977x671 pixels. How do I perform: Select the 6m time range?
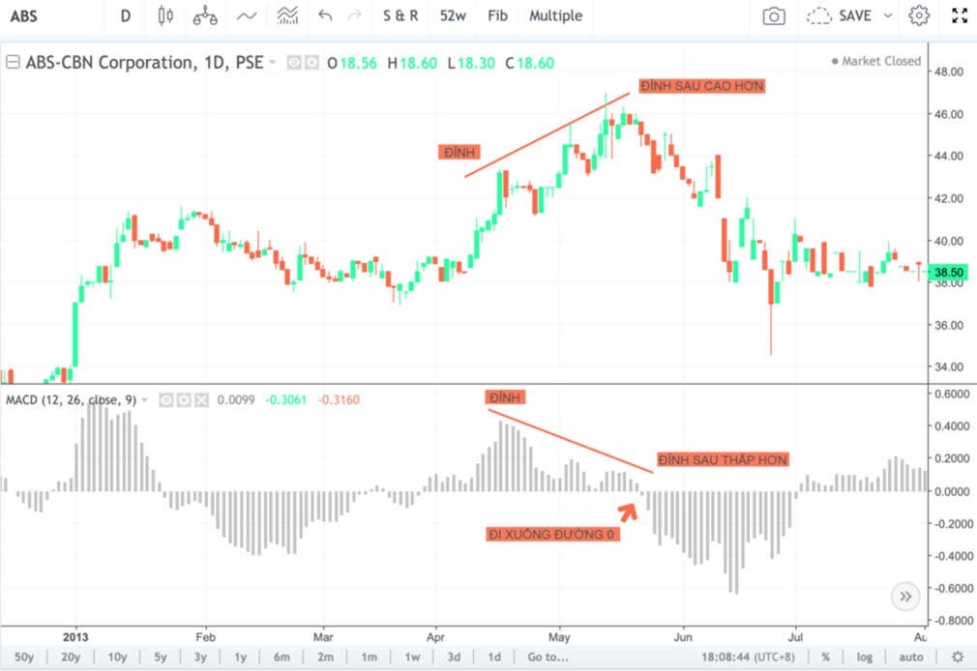tap(282, 657)
